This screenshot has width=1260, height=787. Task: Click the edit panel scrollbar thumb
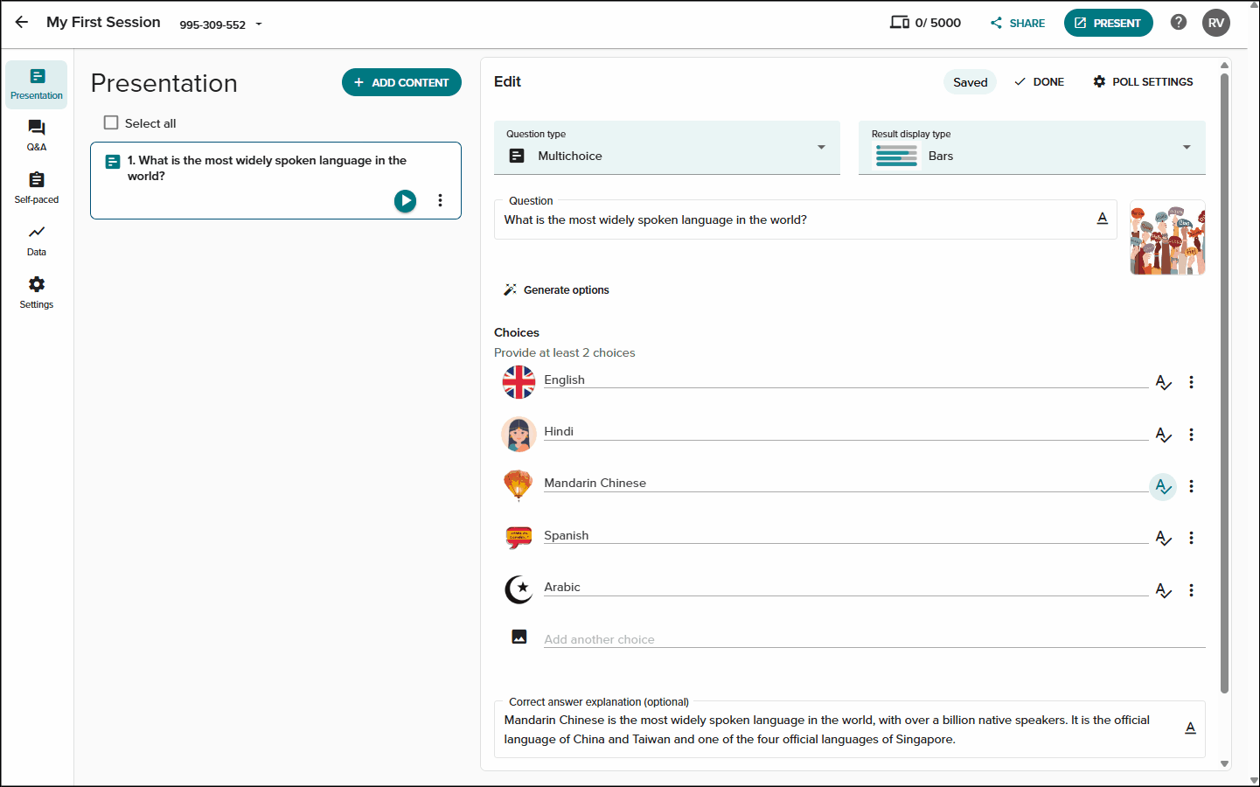tap(1224, 383)
